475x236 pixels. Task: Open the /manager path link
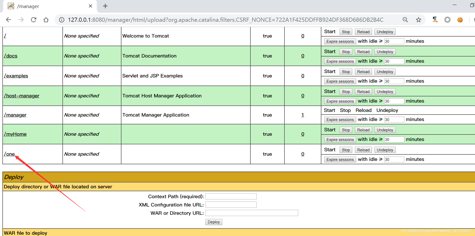pyautogui.click(x=15, y=115)
